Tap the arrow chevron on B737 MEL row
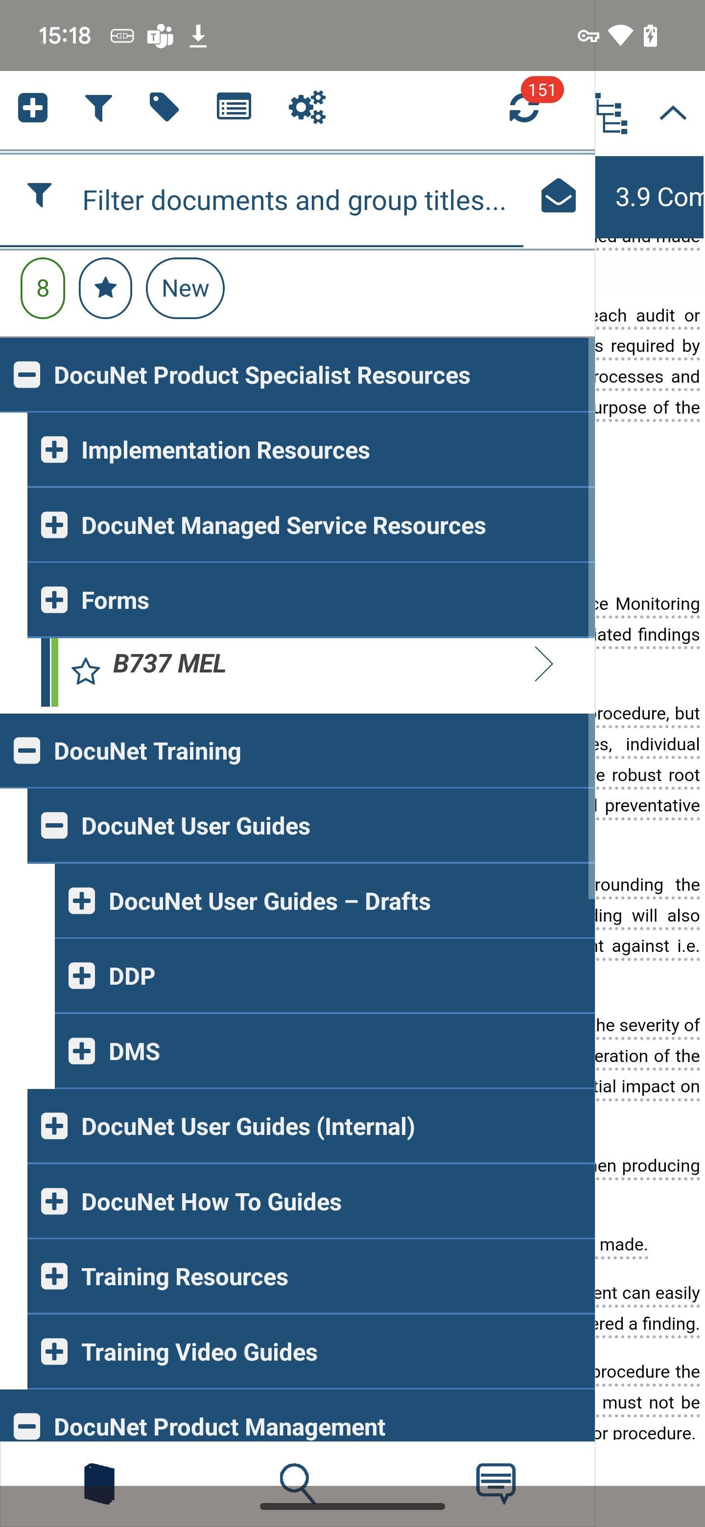Viewport: 705px width, 1527px height. pyautogui.click(x=544, y=664)
